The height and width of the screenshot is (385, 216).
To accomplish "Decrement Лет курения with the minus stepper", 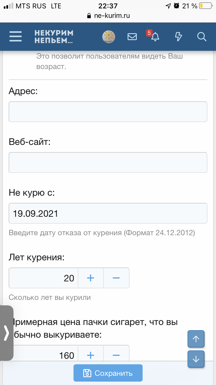I will click(x=116, y=278).
